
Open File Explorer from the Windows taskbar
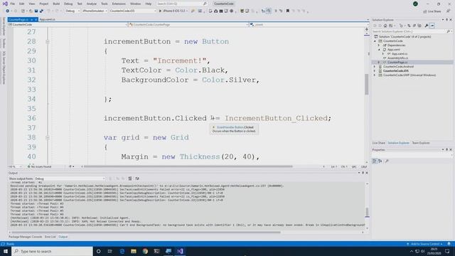(x=134, y=251)
